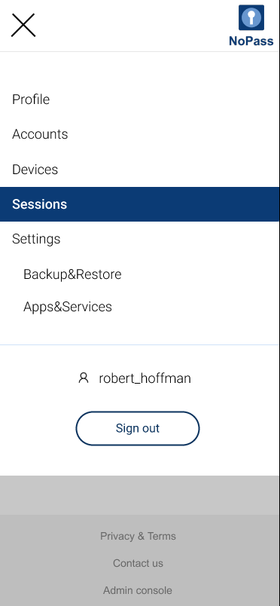
Task: Open the Admin console link
Action: [x=138, y=590]
